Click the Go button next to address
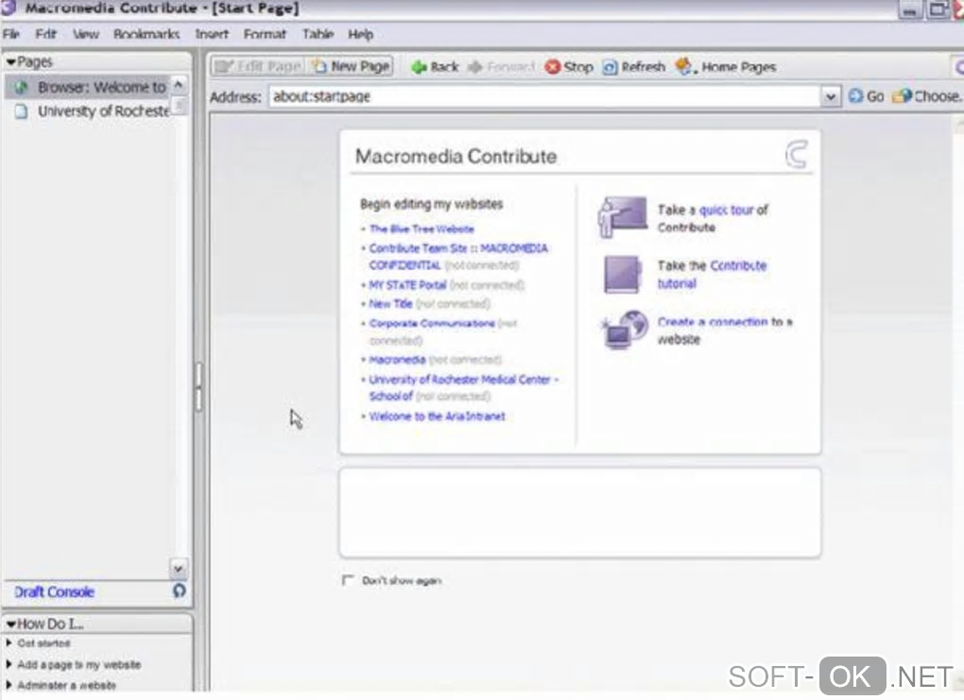Screen dimensions: 964x700 [x=866, y=96]
